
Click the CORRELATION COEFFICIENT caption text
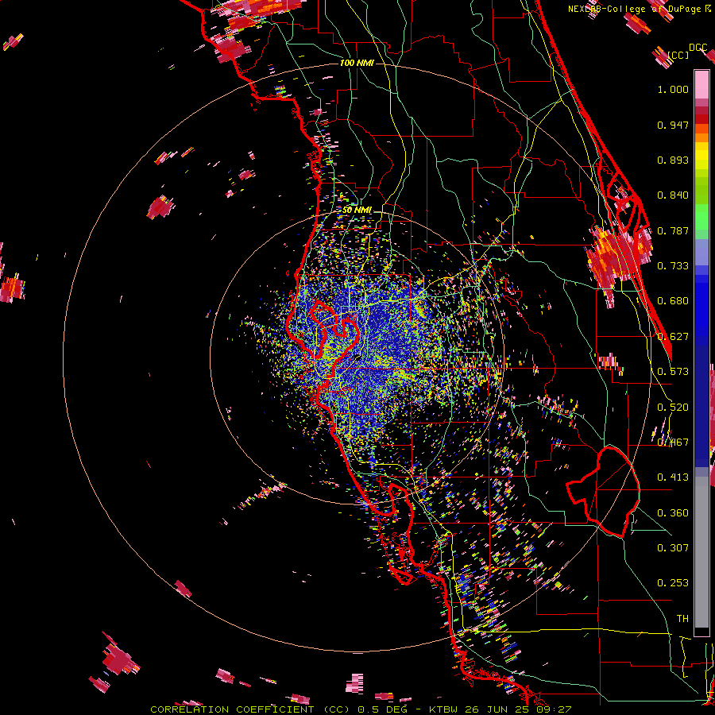pyautogui.click(x=232, y=709)
